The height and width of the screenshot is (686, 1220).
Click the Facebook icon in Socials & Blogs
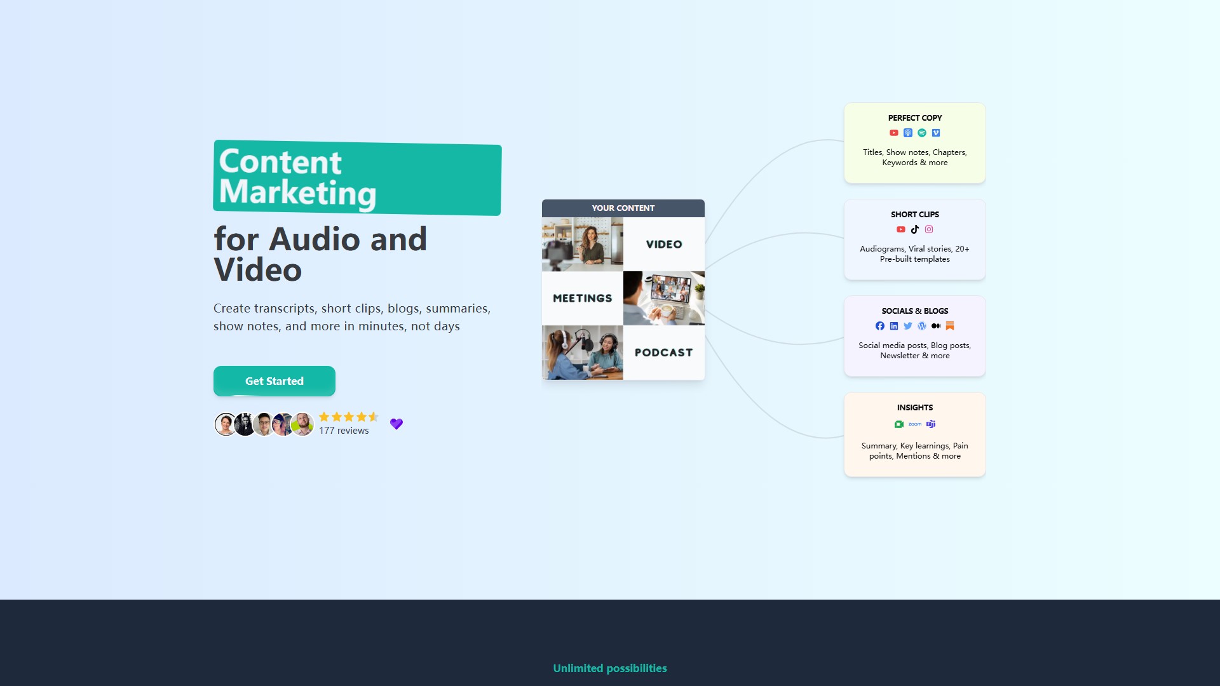pyautogui.click(x=880, y=326)
